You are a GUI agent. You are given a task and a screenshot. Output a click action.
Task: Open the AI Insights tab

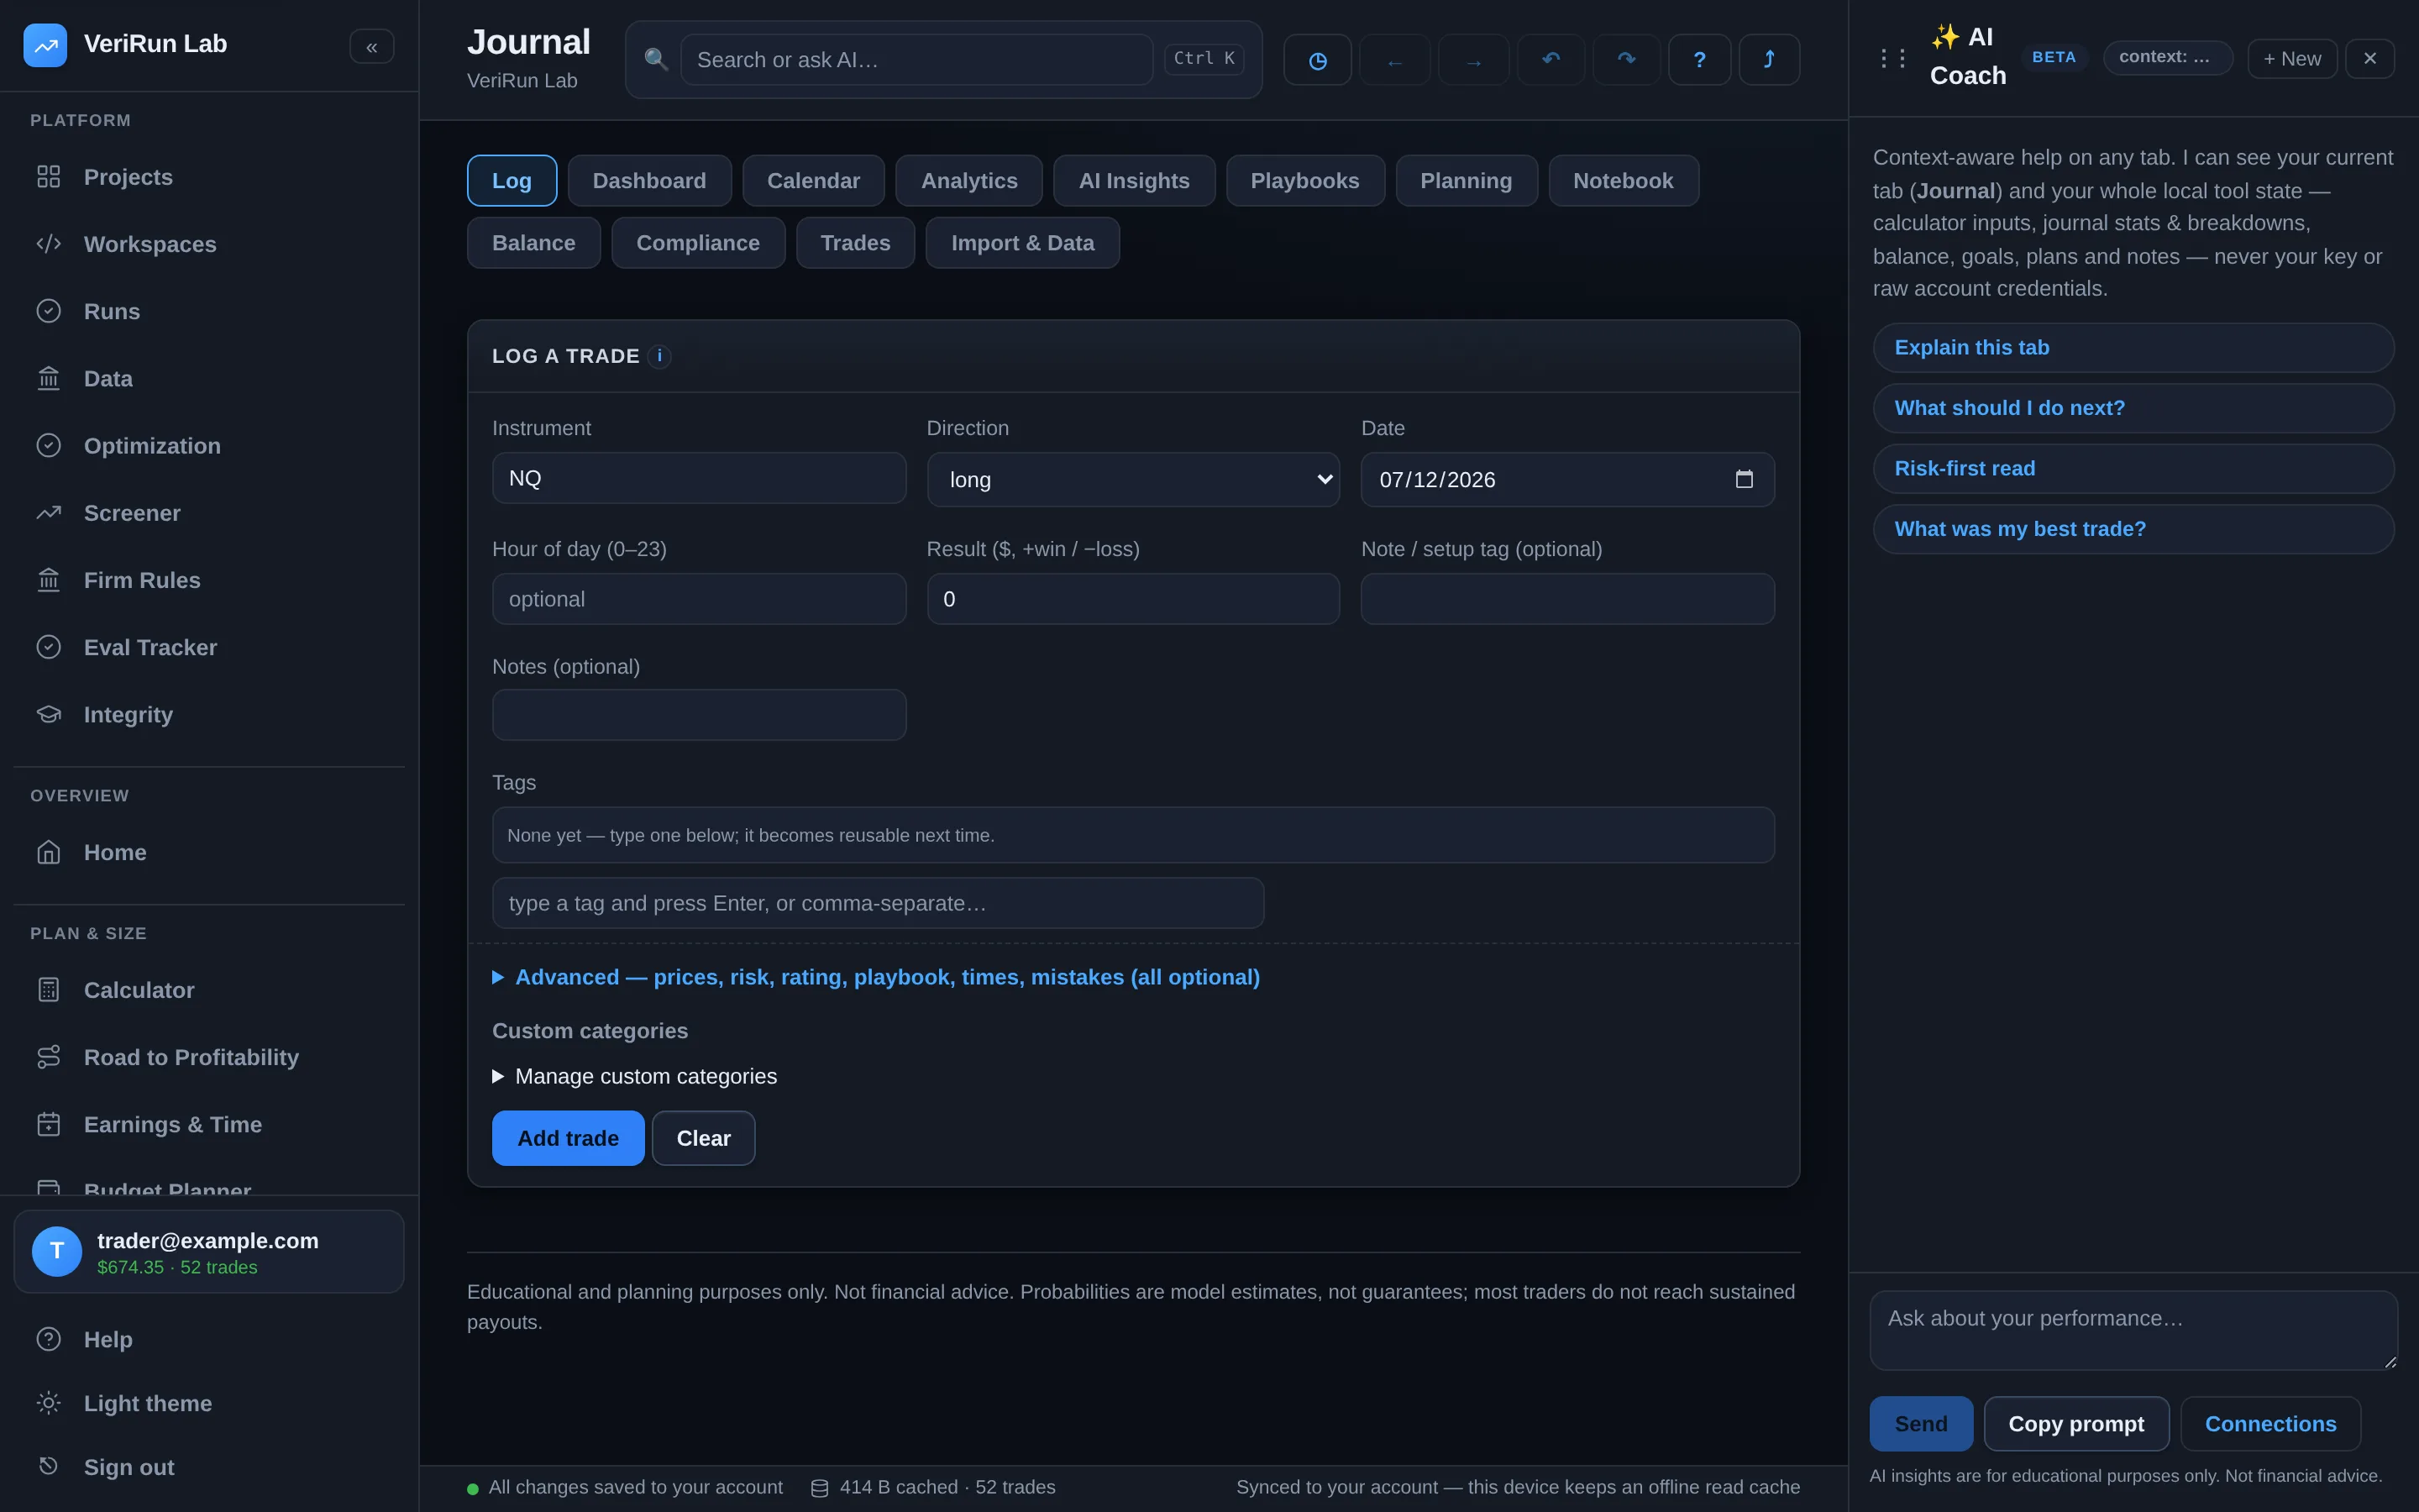tap(1135, 181)
